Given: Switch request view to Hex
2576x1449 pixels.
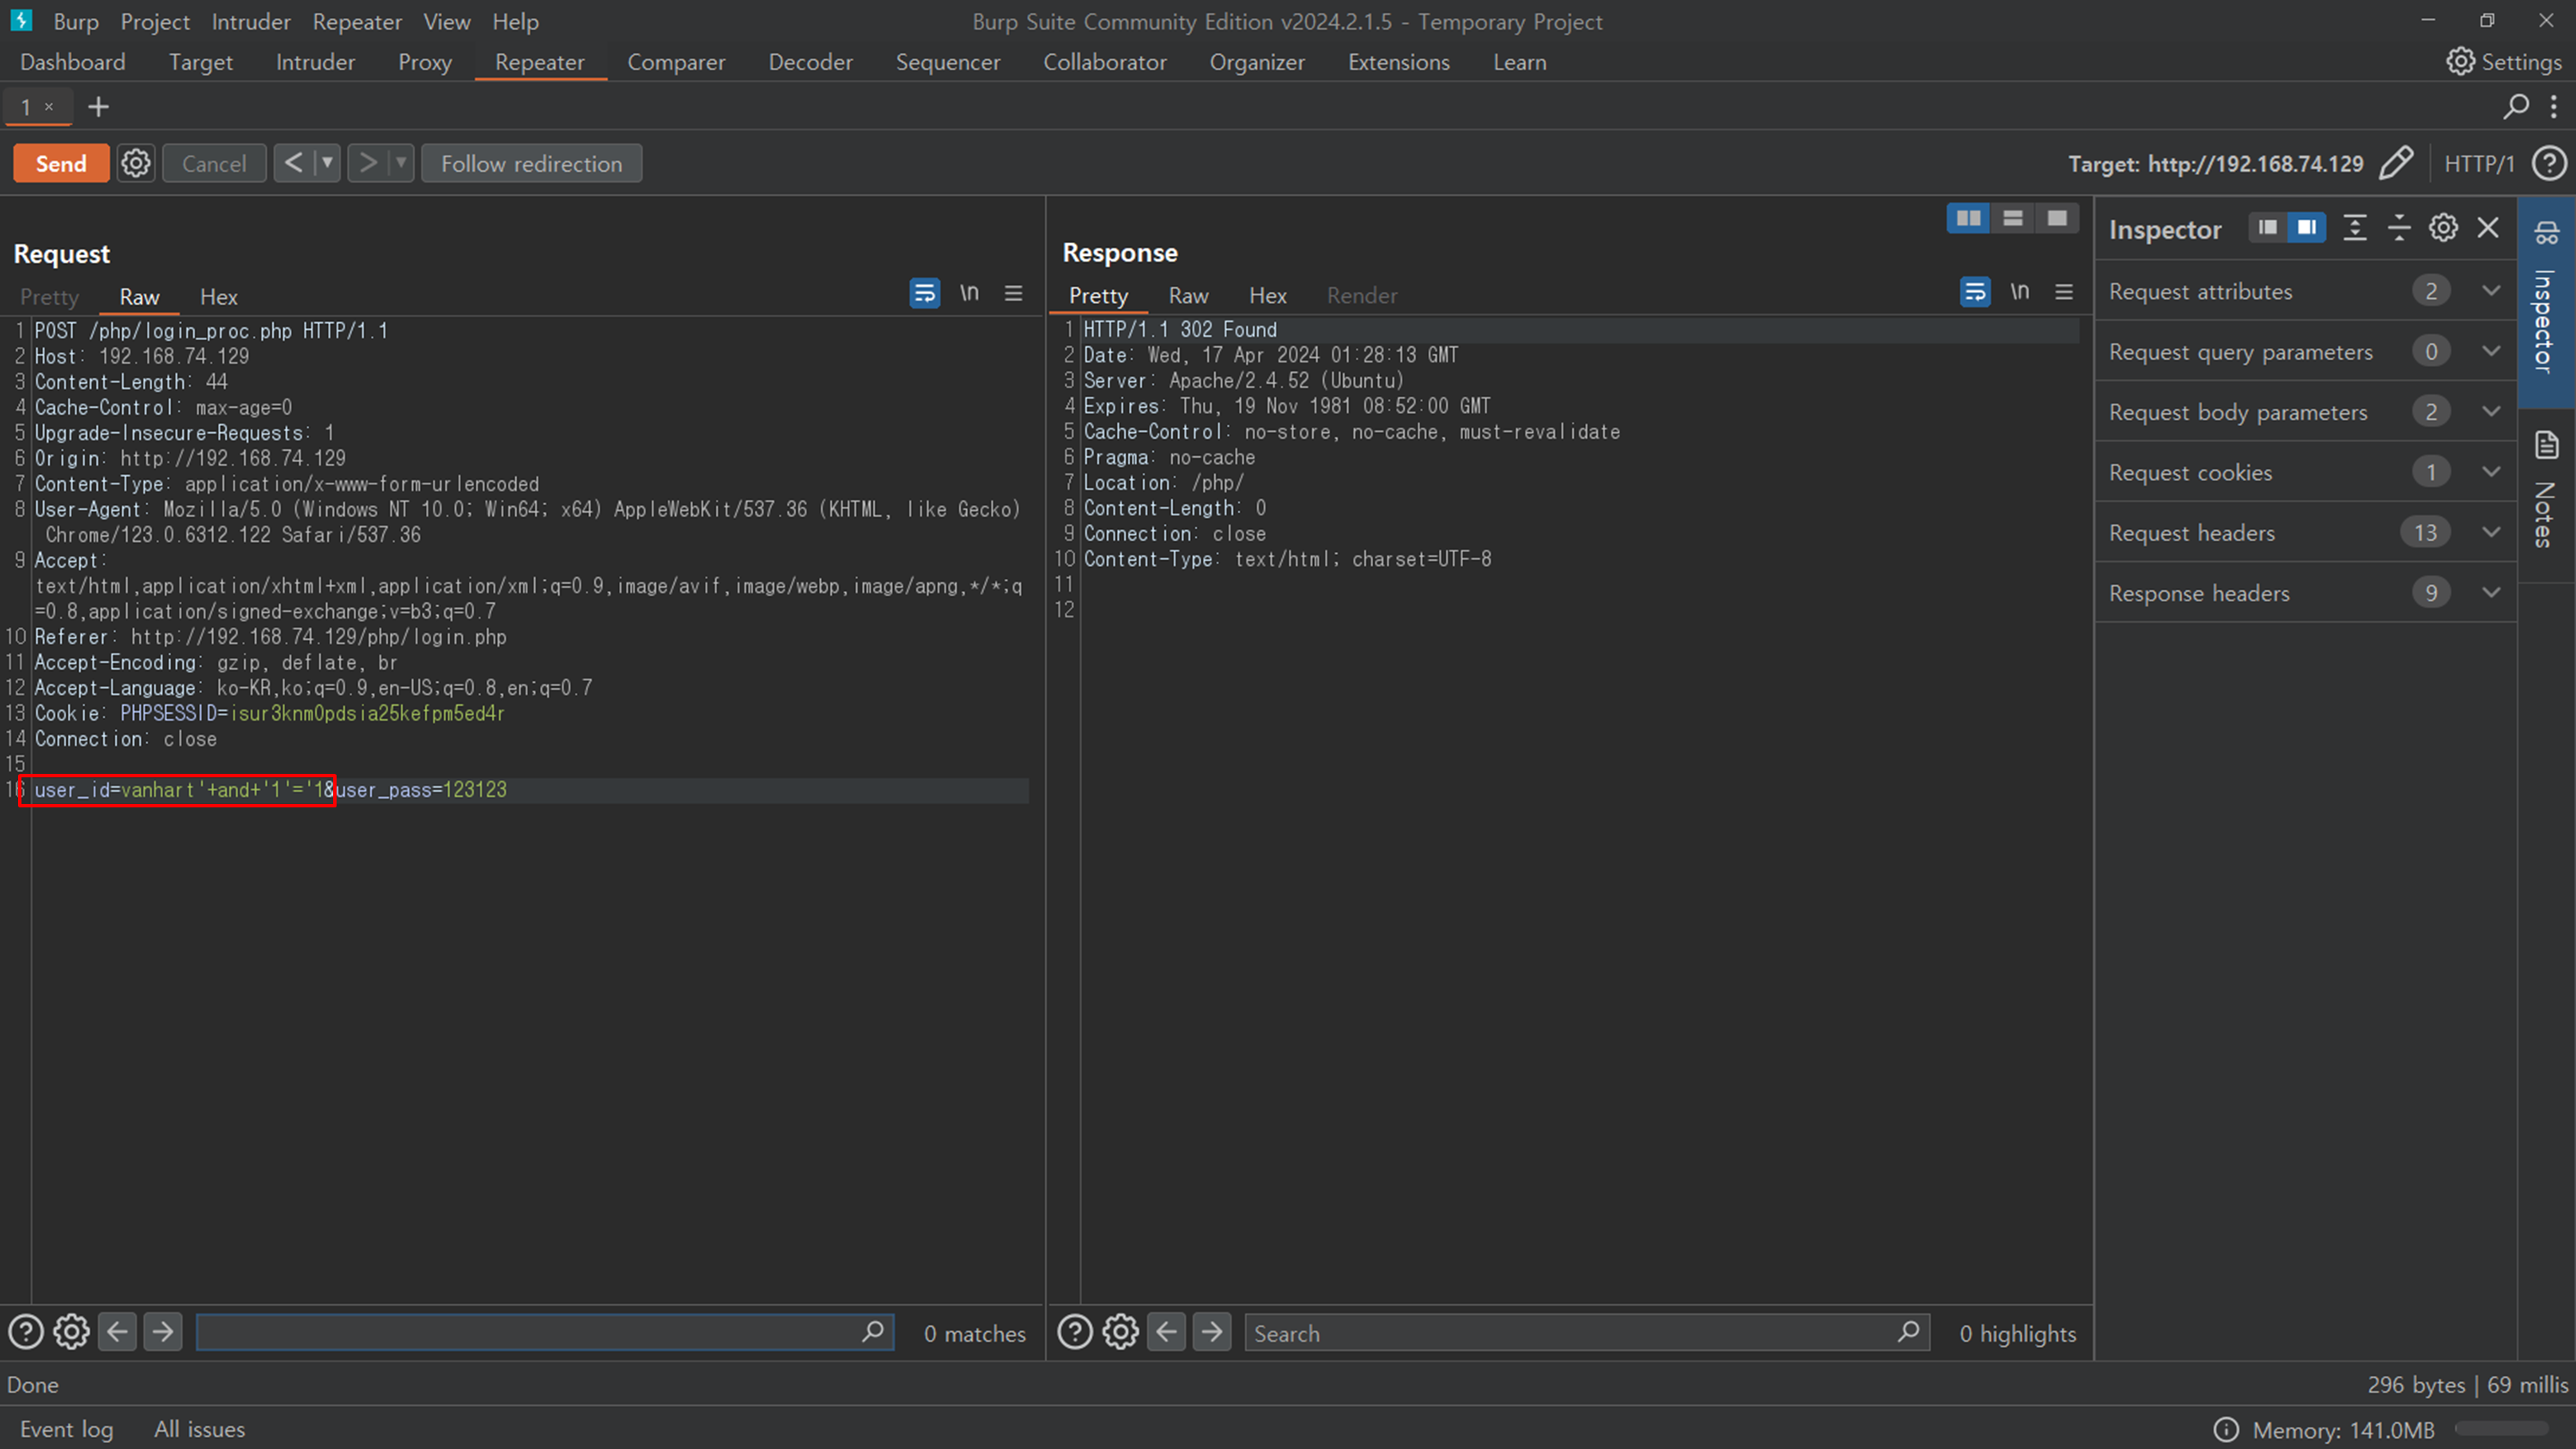Looking at the screenshot, I should (218, 296).
